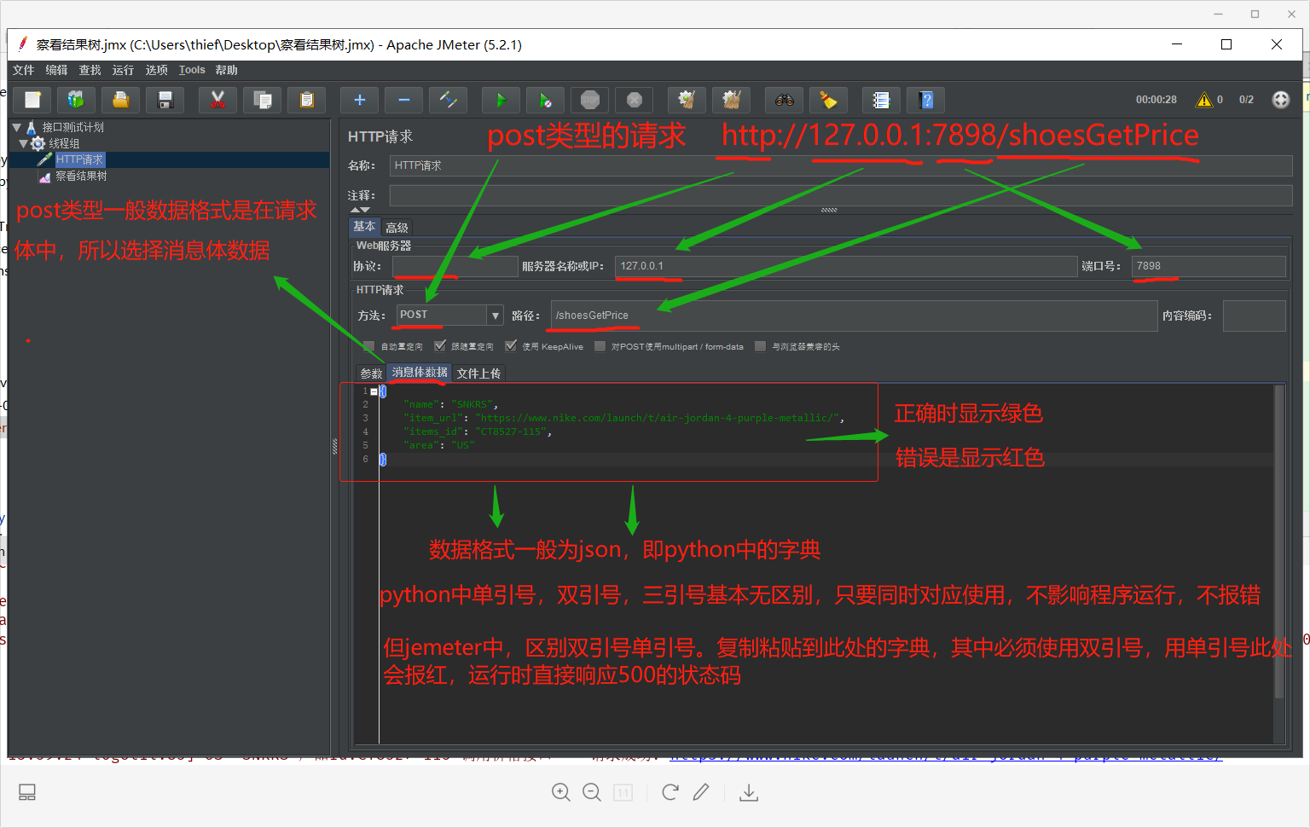Click the nike.com link at screen bottom
Viewport: 1310px width, 828px height.
pos(947,754)
